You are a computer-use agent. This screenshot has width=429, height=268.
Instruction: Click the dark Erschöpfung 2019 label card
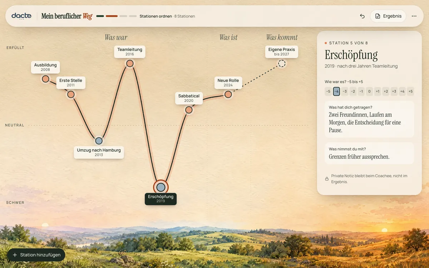[161, 199]
